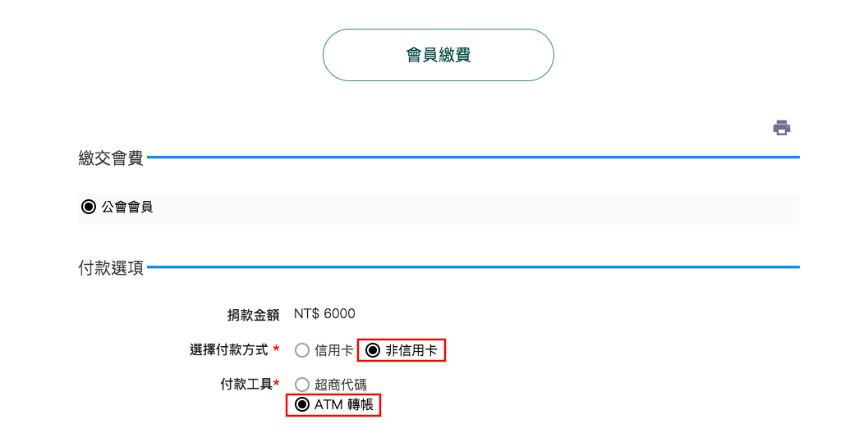Click red asterisk beside 付款工具
Screen dimensions: 854x433
277,383
